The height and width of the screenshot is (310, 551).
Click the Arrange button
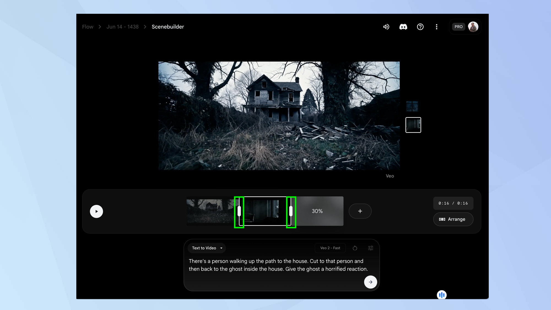point(453,219)
